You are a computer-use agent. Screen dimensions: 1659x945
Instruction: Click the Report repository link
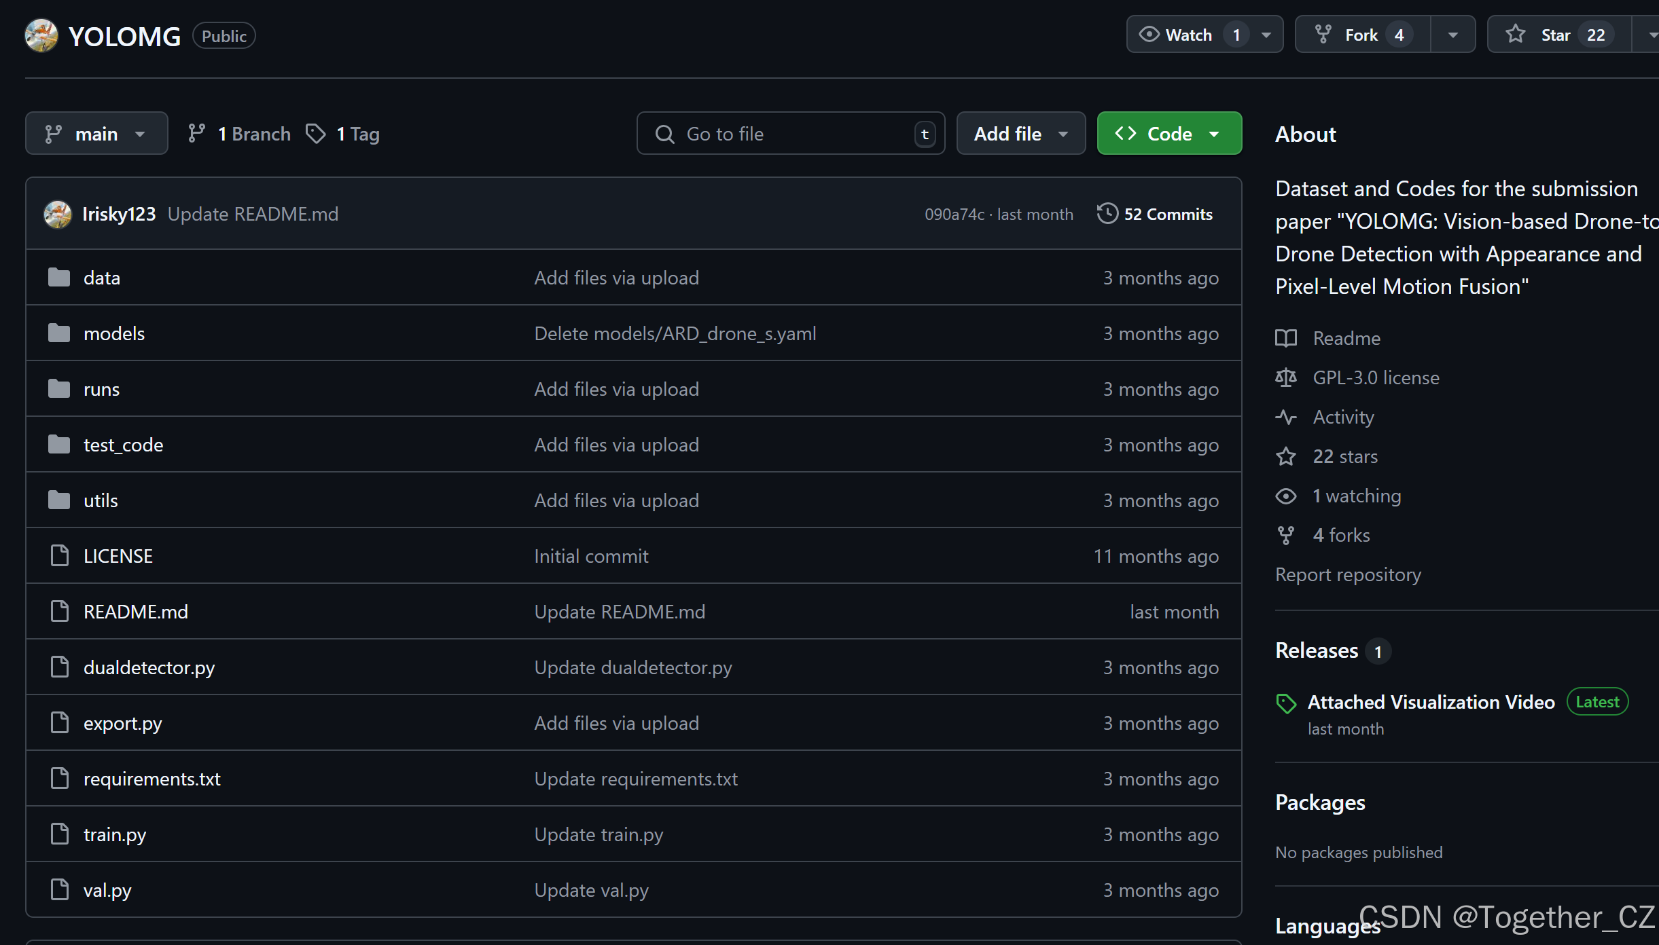pos(1348,574)
